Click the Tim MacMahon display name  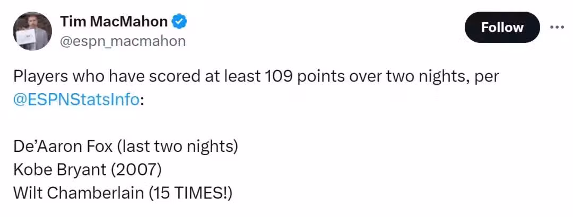(x=114, y=22)
